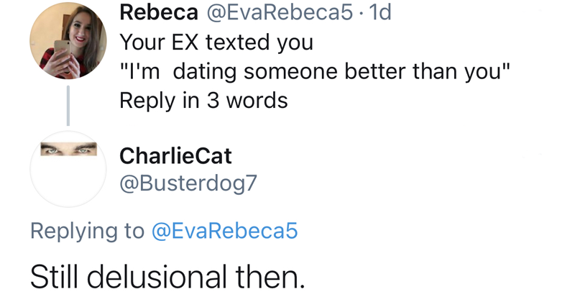
Task: Click the thread connector line between avatars
Action: [68, 105]
